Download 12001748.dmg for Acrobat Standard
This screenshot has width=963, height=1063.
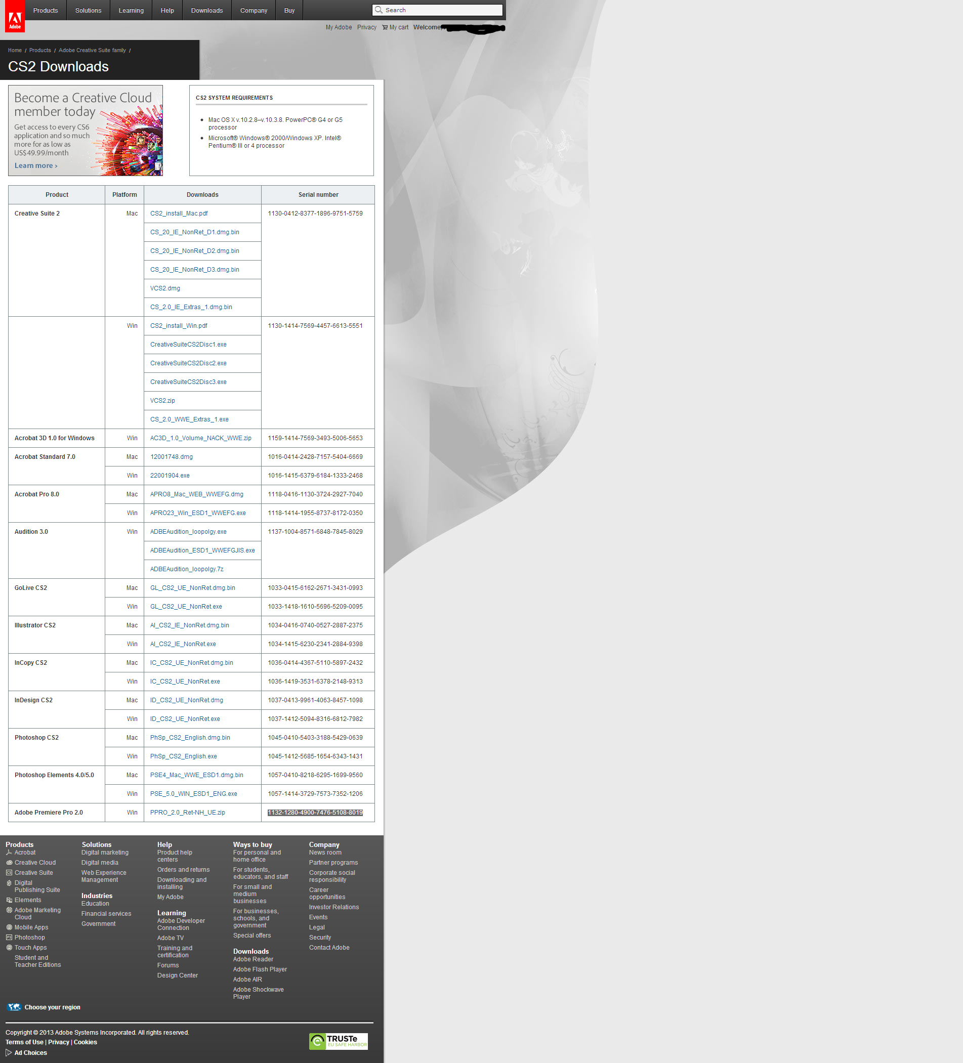172,457
